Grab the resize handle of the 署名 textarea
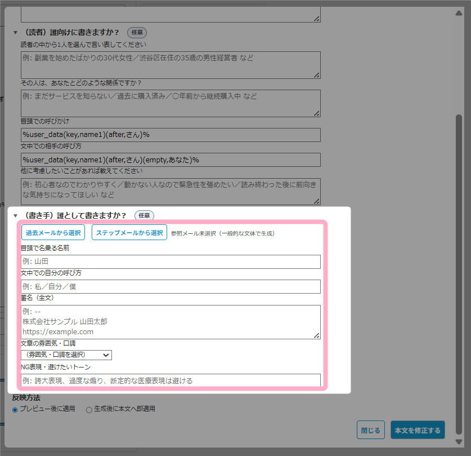Screen dimensions: 471x456 (317, 335)
